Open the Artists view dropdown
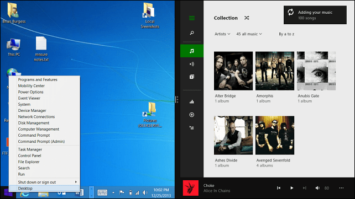The height and width of the screenshot is (199, 355). coord(222,34)
